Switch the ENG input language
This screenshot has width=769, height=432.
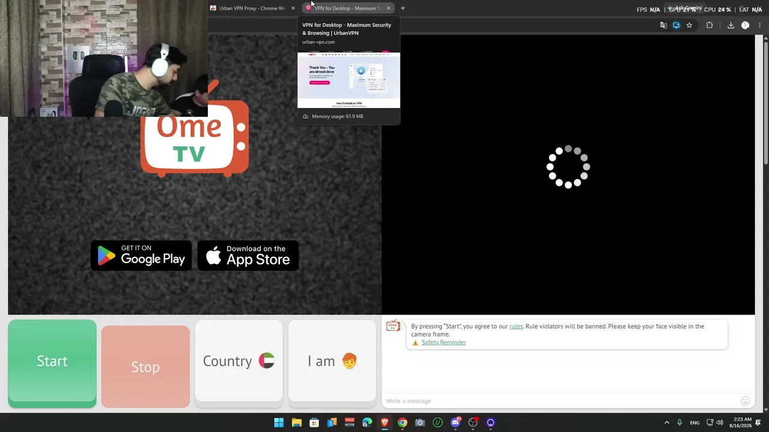[x=695, y=422]
